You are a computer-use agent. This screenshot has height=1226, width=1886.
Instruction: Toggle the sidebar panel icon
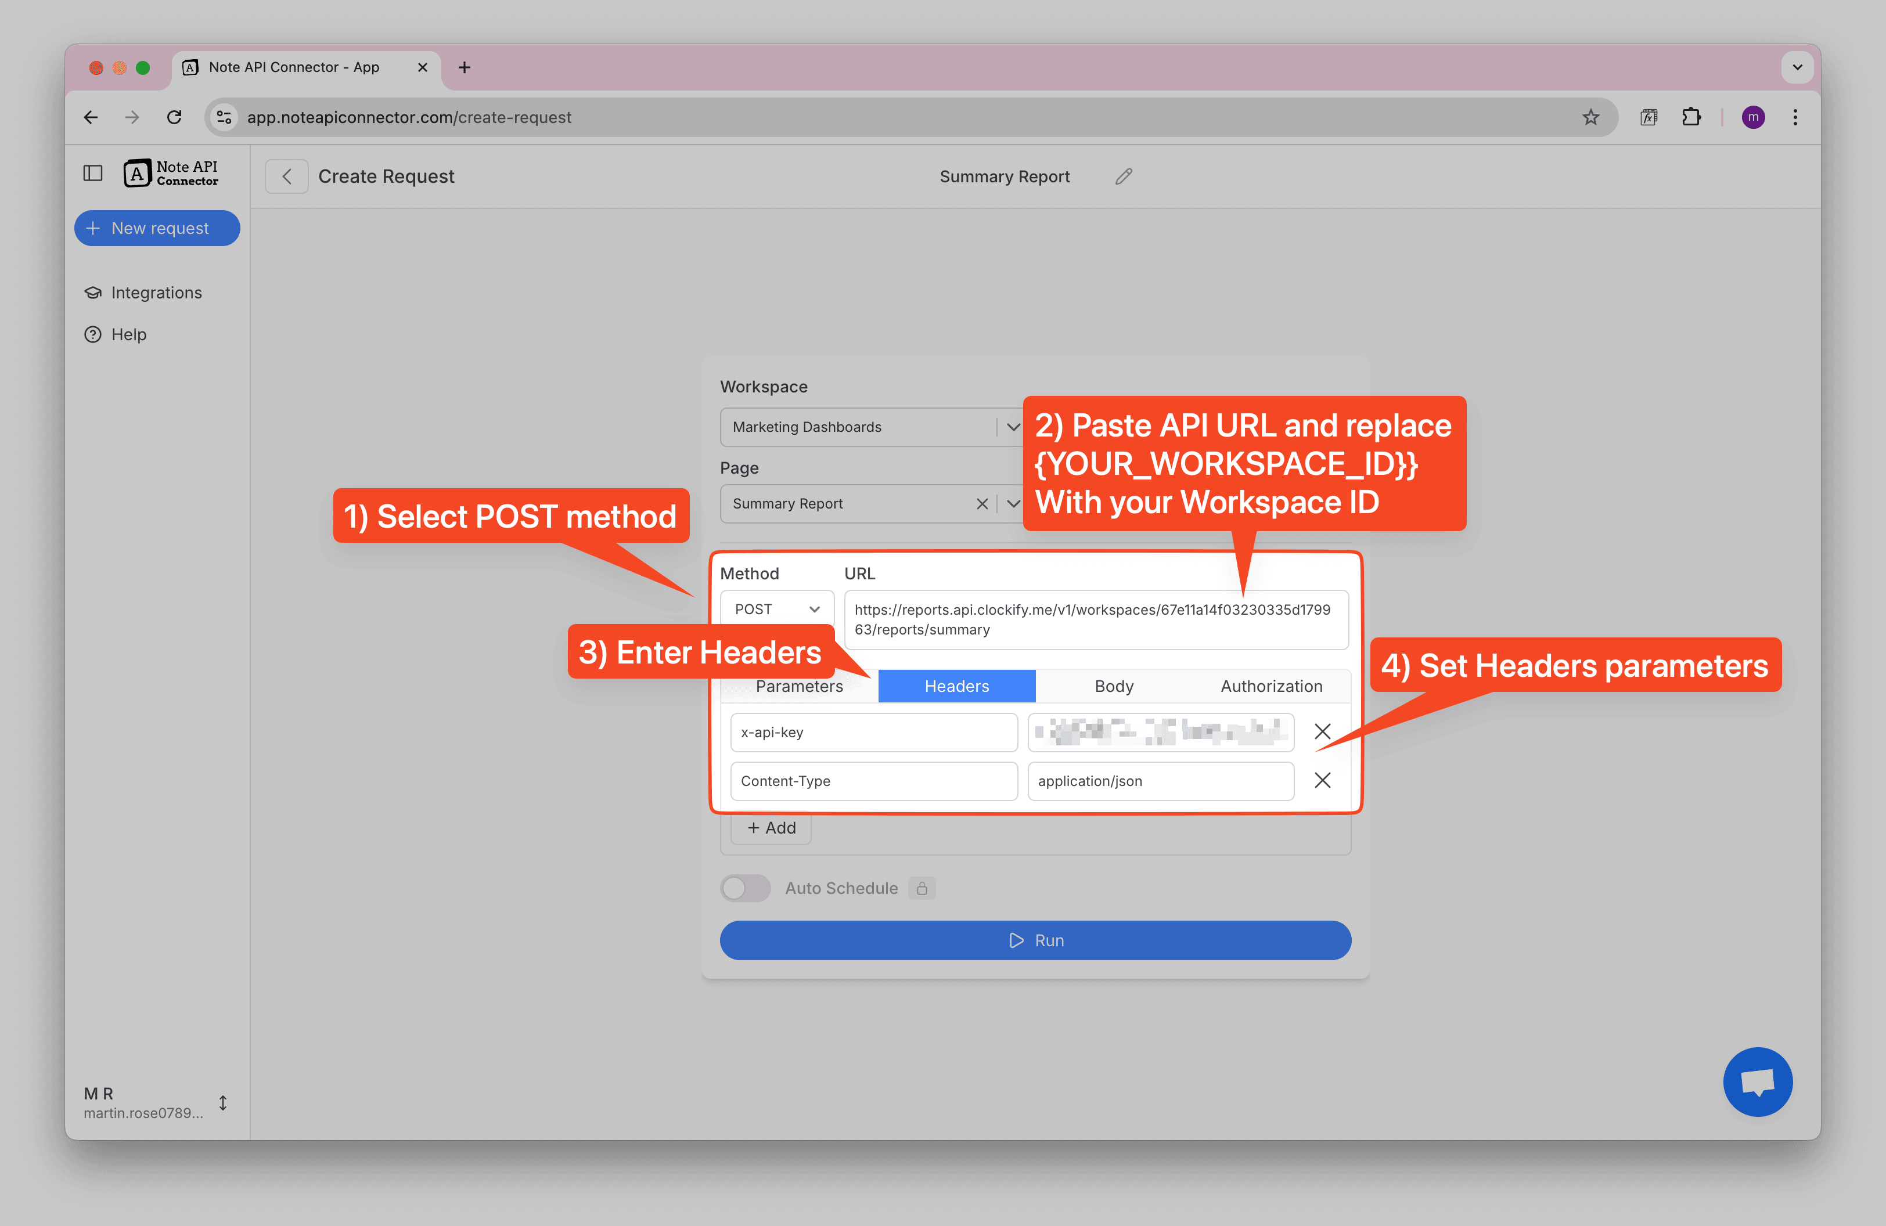(x=93, y=174)
